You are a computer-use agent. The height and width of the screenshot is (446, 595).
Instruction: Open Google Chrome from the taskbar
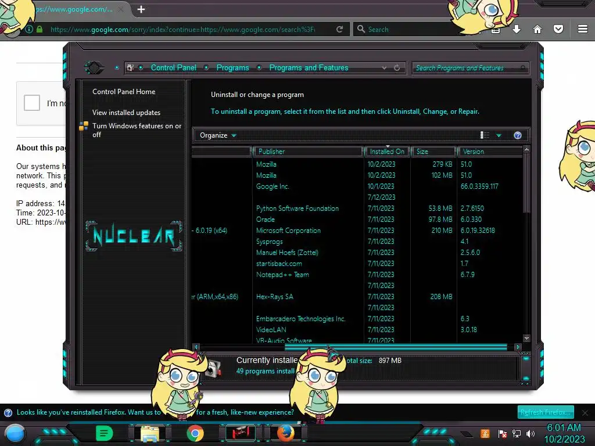tap(195, 433)
